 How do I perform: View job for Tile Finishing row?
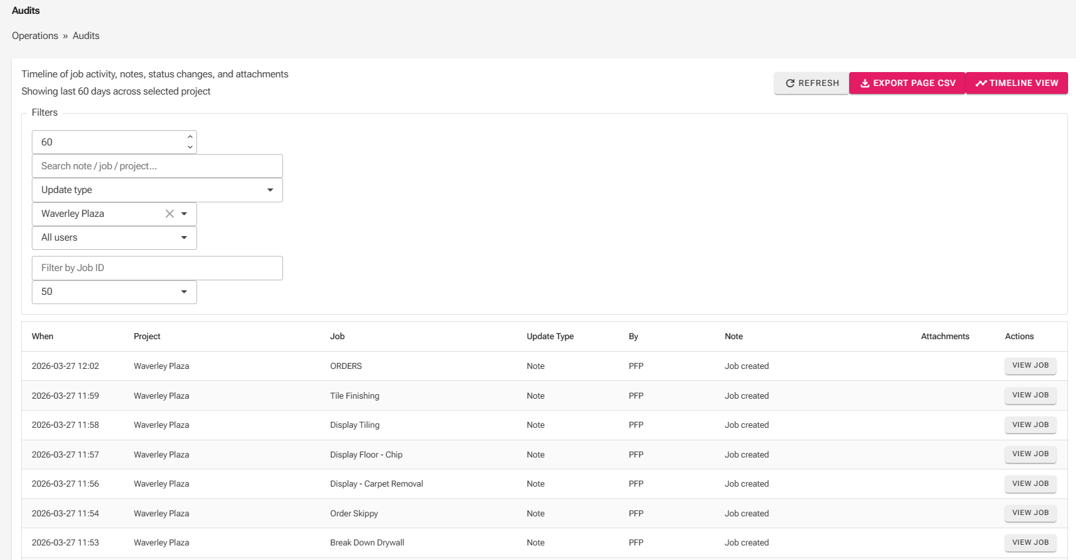coord(1030,395)
